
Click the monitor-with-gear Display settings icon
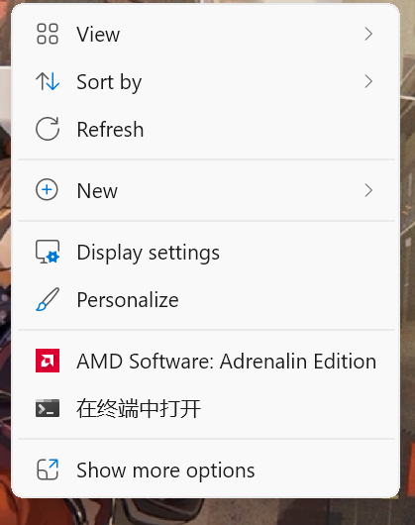pos(48,252)
